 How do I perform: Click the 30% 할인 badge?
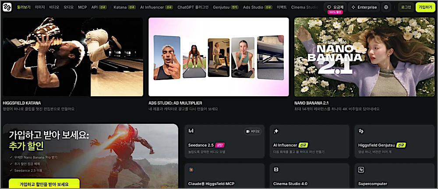tap(335, 12)
